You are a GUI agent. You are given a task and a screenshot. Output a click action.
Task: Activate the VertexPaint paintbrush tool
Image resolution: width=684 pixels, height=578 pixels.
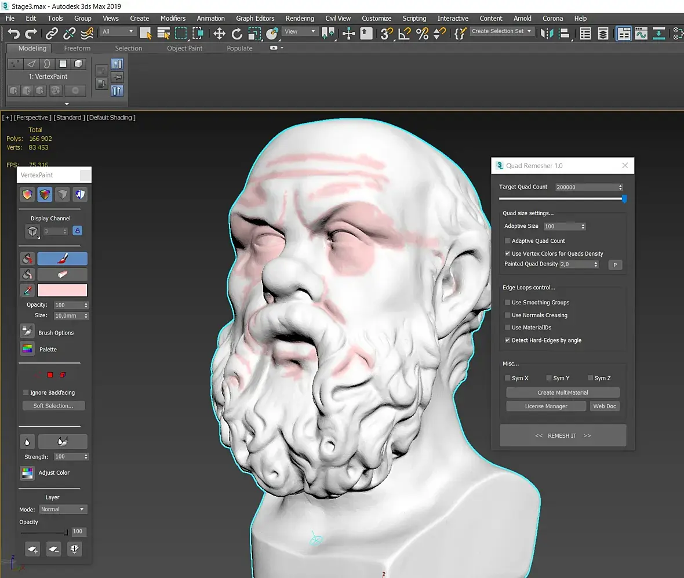coord(62,259)
